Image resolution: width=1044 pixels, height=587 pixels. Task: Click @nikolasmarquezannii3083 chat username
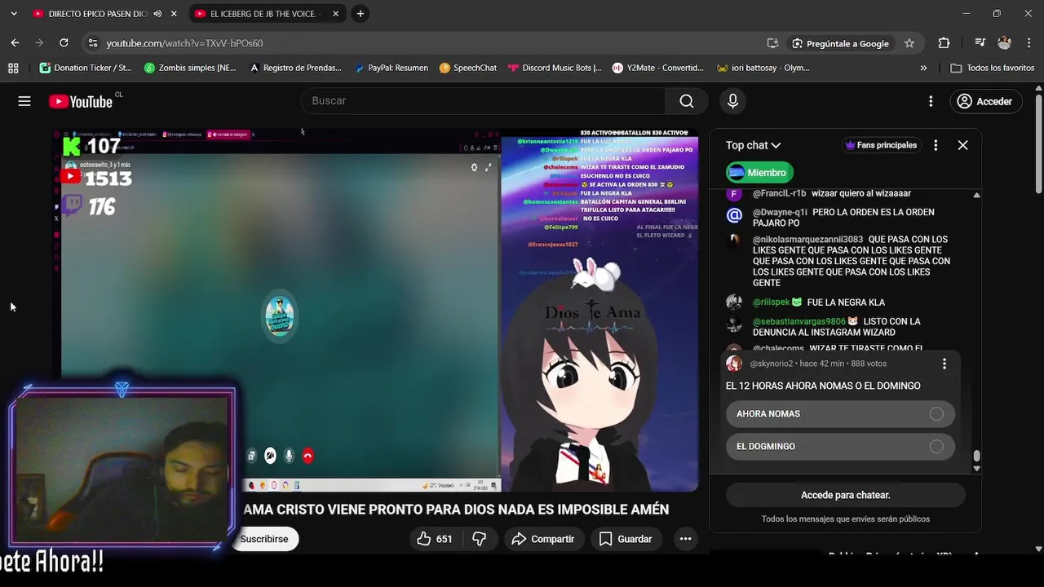[x=807, y=240]
